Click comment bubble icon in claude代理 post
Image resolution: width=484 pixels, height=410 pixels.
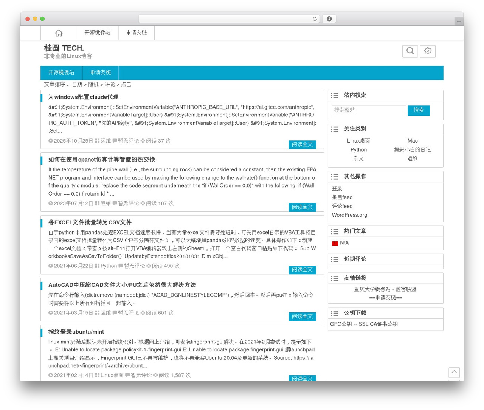coord(115,141)
